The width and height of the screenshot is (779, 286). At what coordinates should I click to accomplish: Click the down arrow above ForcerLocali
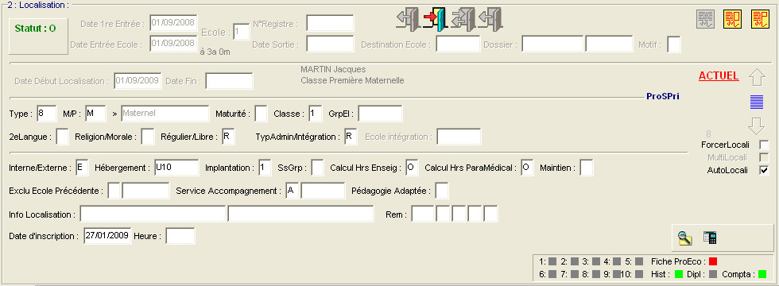(x=756, y=126)
